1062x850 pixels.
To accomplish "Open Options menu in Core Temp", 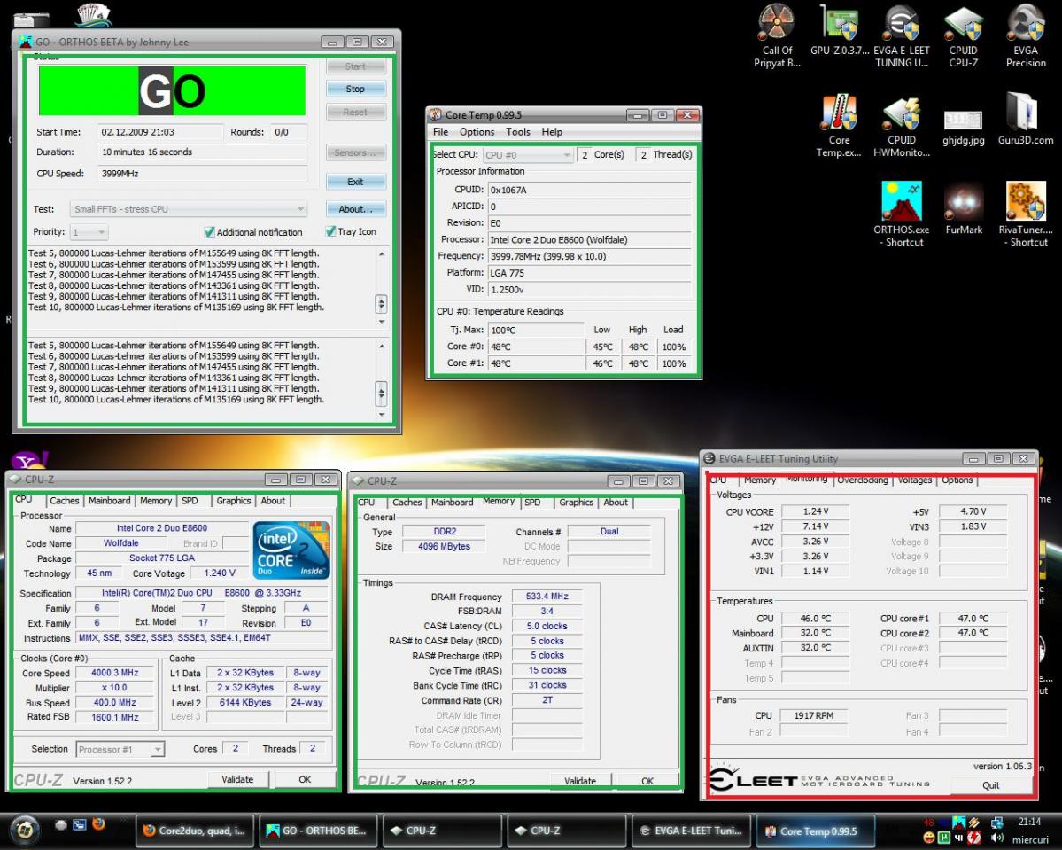I will (x=477, y=131).
